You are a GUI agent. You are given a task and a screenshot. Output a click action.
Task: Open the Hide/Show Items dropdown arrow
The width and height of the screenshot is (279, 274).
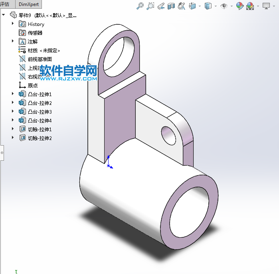click(232, 6)
